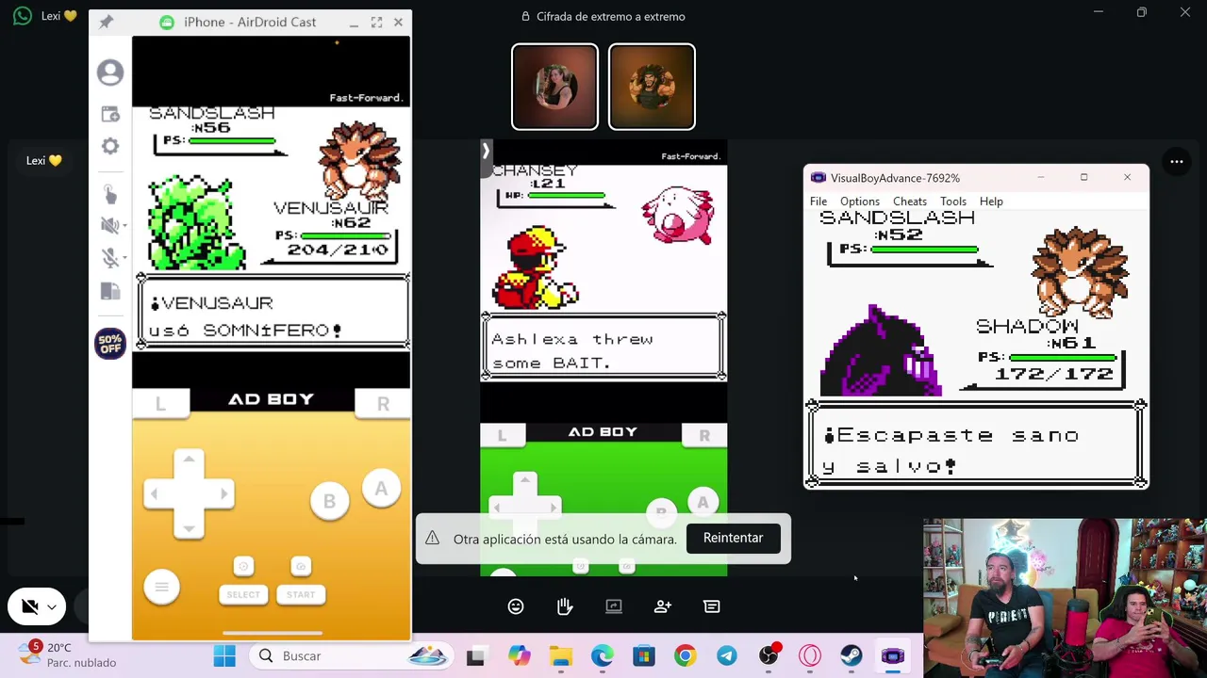1207x678 pixels.
Task: Expand camera options arrow beside camera button
Action: (x=52, y=607)
